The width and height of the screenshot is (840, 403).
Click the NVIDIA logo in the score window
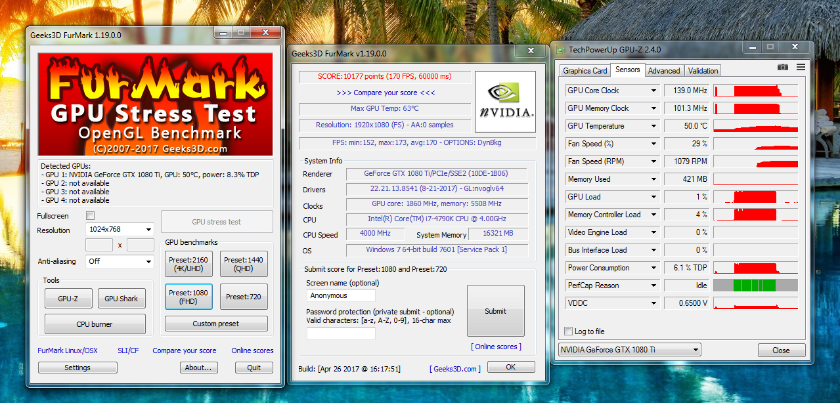click(x=505, y=101)
